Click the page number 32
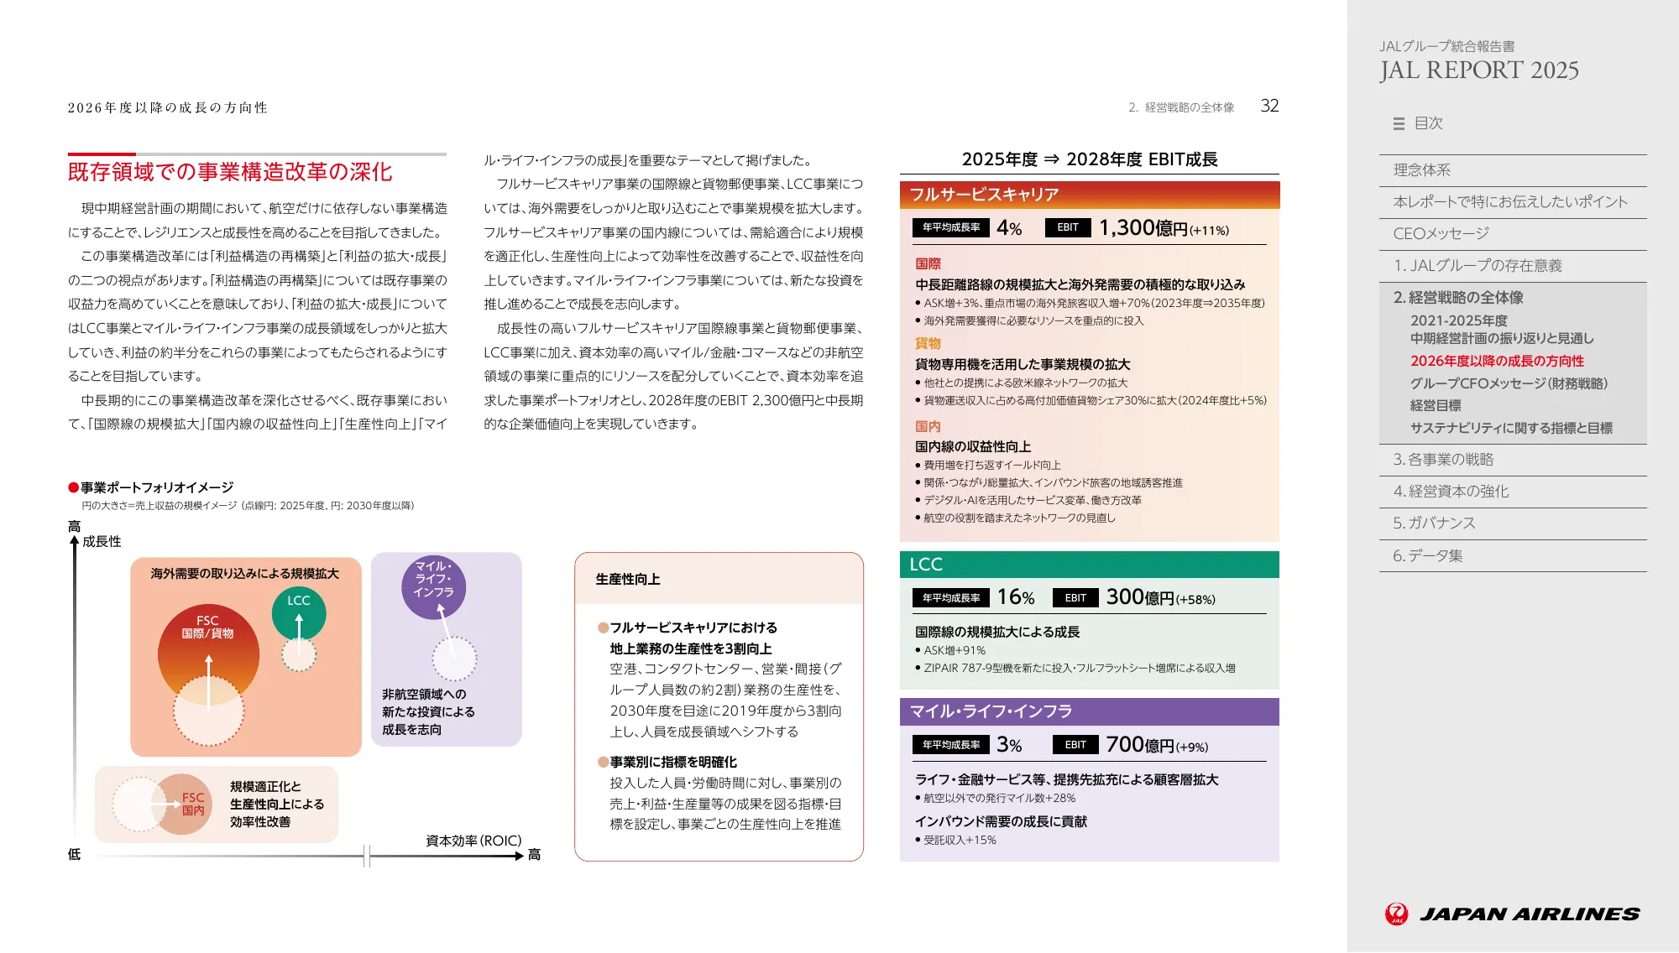 [x=1269, y=106]
